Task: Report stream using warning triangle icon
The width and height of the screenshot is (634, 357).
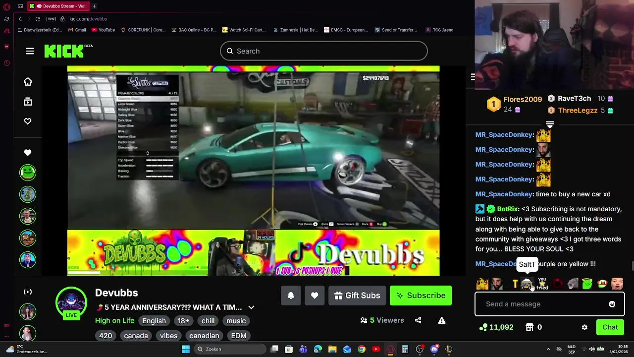Action: 442,320
